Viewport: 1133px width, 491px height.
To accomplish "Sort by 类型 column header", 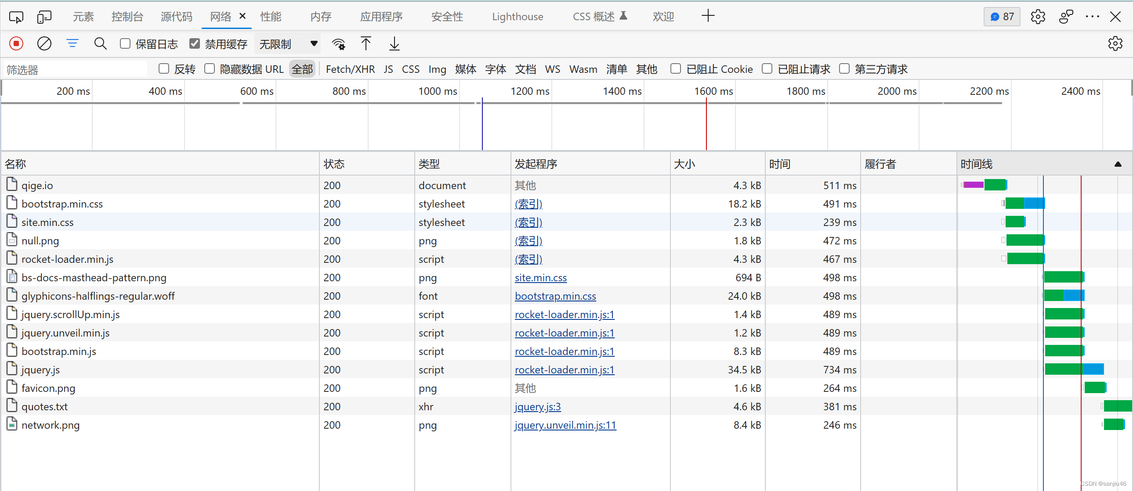I will point(463,164).
